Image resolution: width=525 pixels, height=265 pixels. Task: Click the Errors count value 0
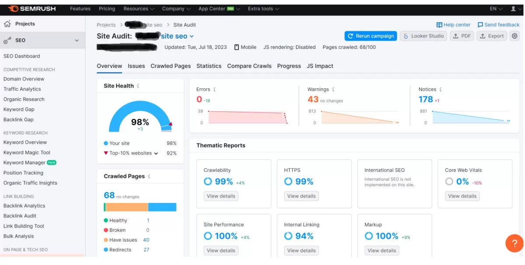[199, 100]
